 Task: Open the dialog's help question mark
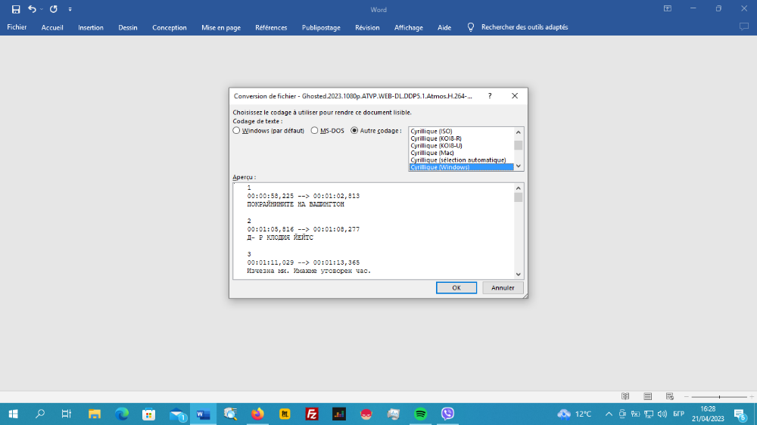point(490,96)
